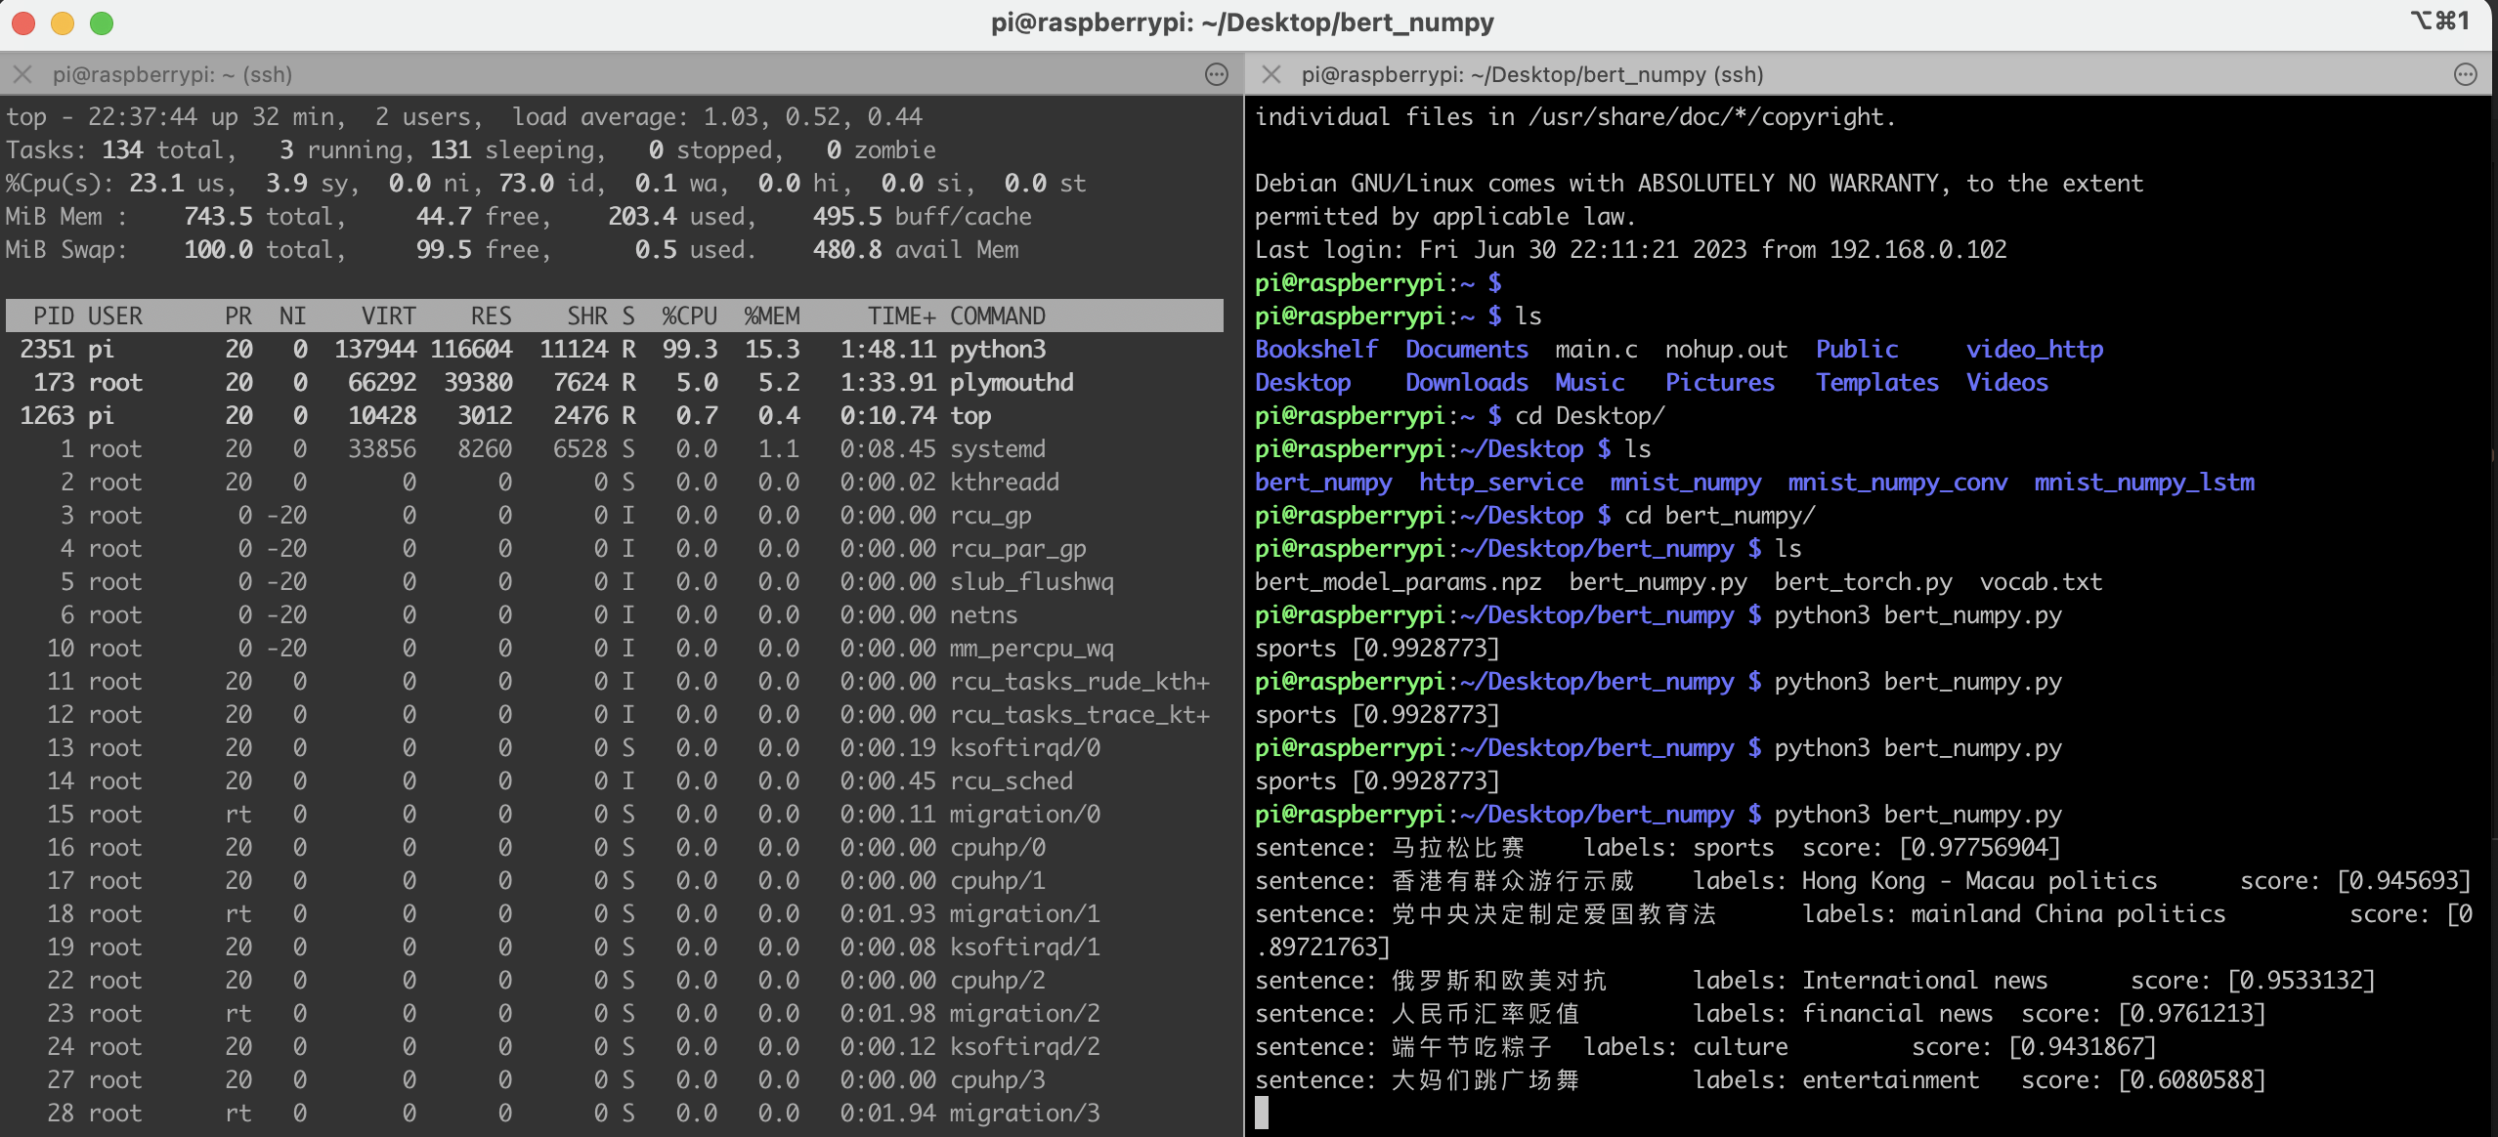The image size is (2498, 1137).
Task: Click the 'Downloads' directory name
Action: coord(1467,383)
